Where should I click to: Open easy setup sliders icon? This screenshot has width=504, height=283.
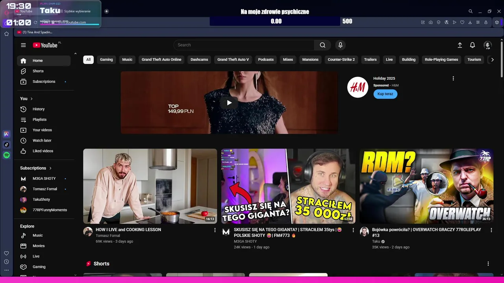(478, 22)
